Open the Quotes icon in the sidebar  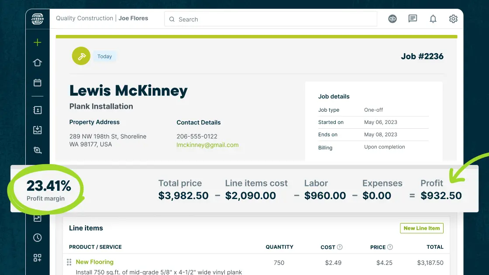37,150
